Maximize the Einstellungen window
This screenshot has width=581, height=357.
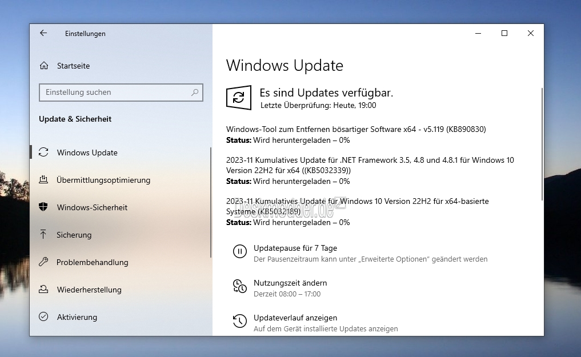pyautogui.click(x=504, y=33)
